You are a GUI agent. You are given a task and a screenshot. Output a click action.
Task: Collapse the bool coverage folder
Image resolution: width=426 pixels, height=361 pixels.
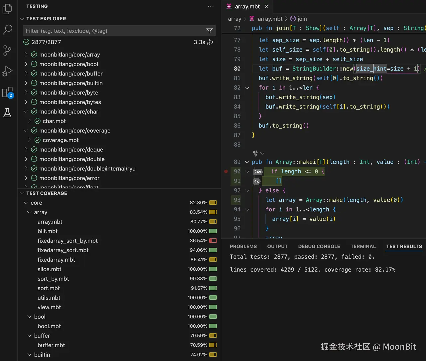coord(29,317)
